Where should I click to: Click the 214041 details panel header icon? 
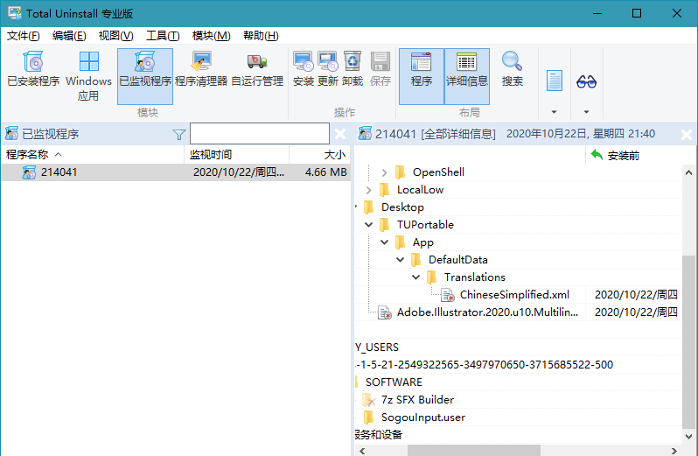pyautogui.click(x=365, y=134)
